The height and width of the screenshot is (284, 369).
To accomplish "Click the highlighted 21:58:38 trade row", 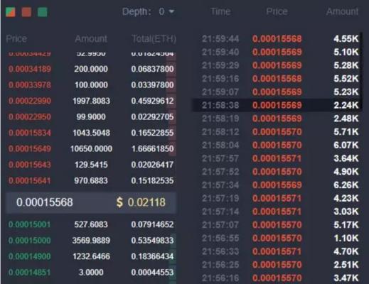I will click(277, 105).
